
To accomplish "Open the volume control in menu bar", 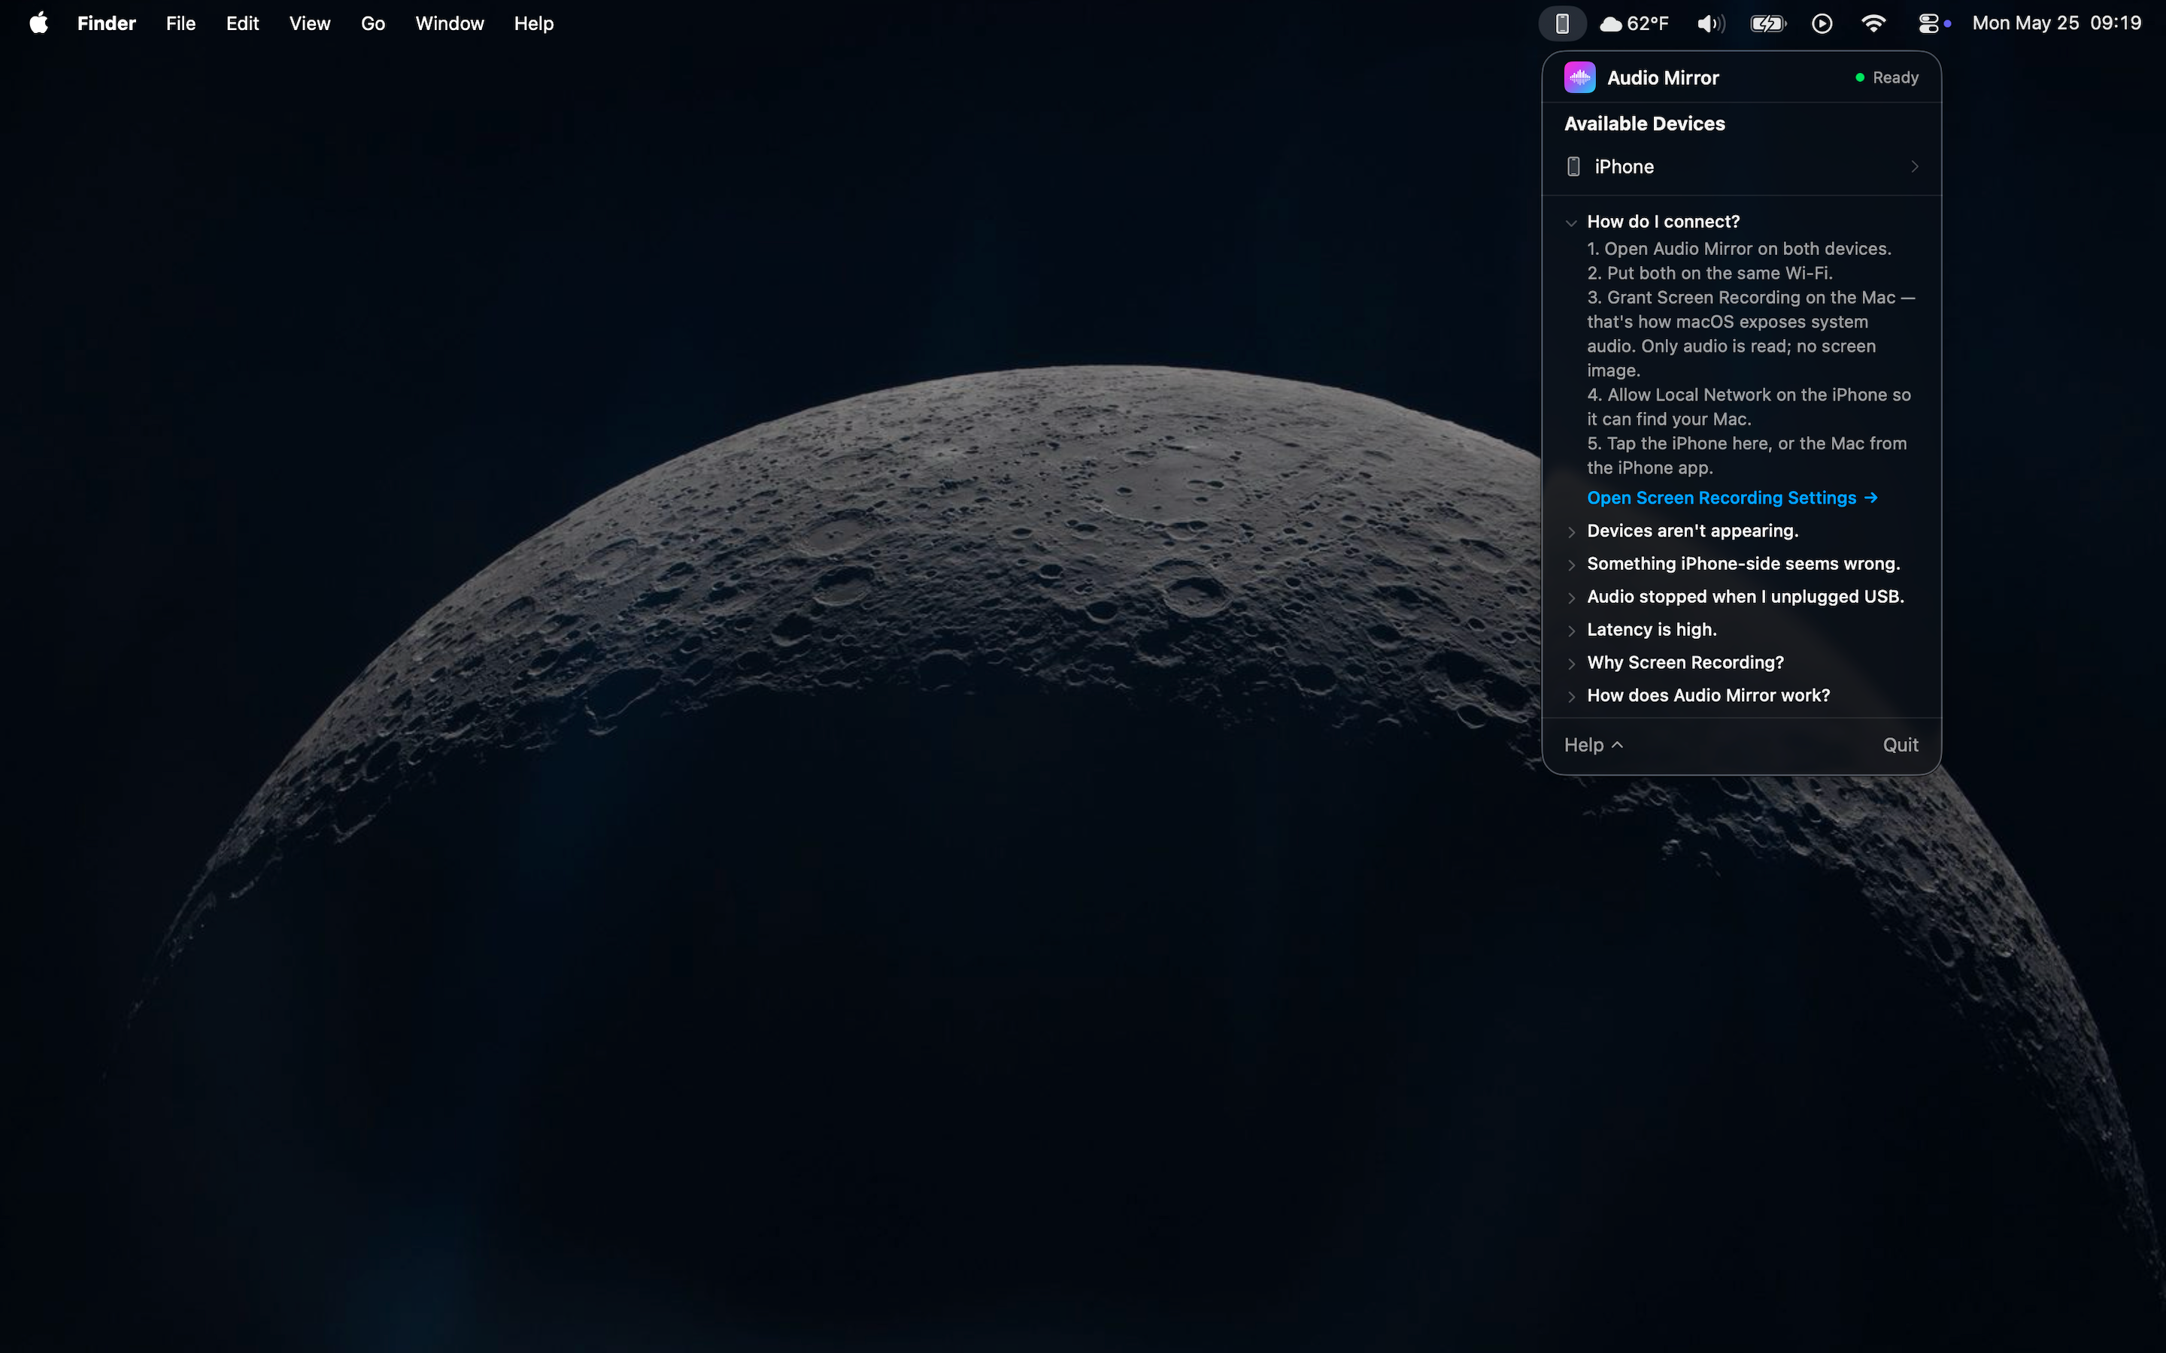I will [1710, 23].
